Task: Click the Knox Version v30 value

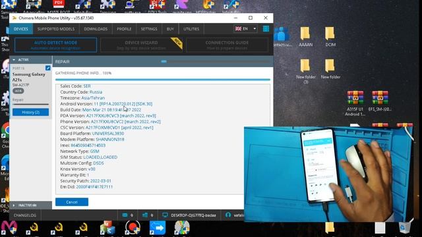Action: pyautogui.click(x=92, y=169)
